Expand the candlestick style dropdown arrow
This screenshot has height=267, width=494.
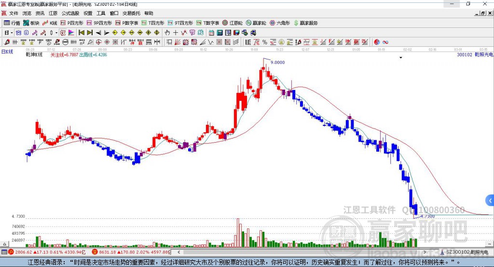click(x=56, y=33)
